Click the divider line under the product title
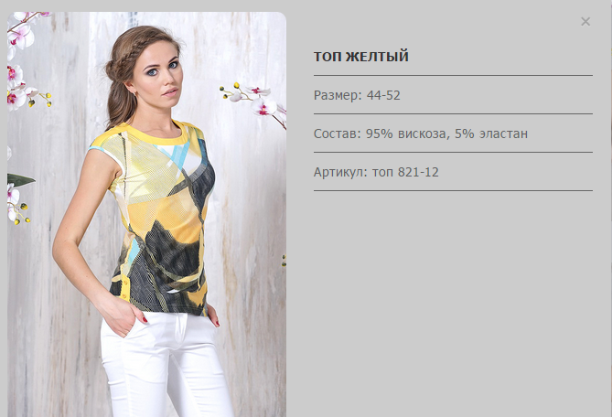Viewport: 612px width, 417px height. click(x=453, y=75)
